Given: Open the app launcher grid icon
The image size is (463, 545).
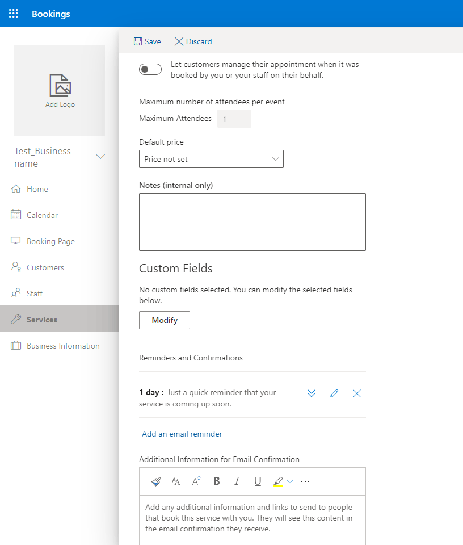Looking at the screenshot, I should [14, 14].
